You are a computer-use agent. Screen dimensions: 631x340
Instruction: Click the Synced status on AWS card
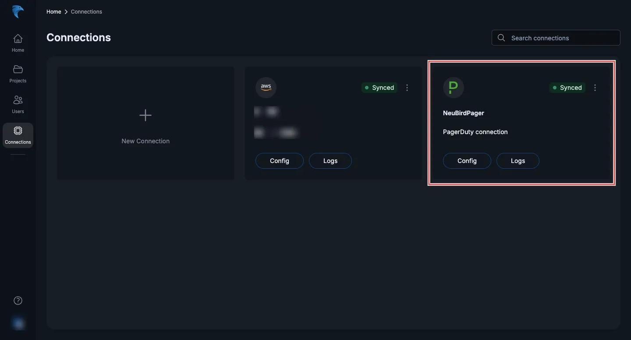tap(379, 88)
